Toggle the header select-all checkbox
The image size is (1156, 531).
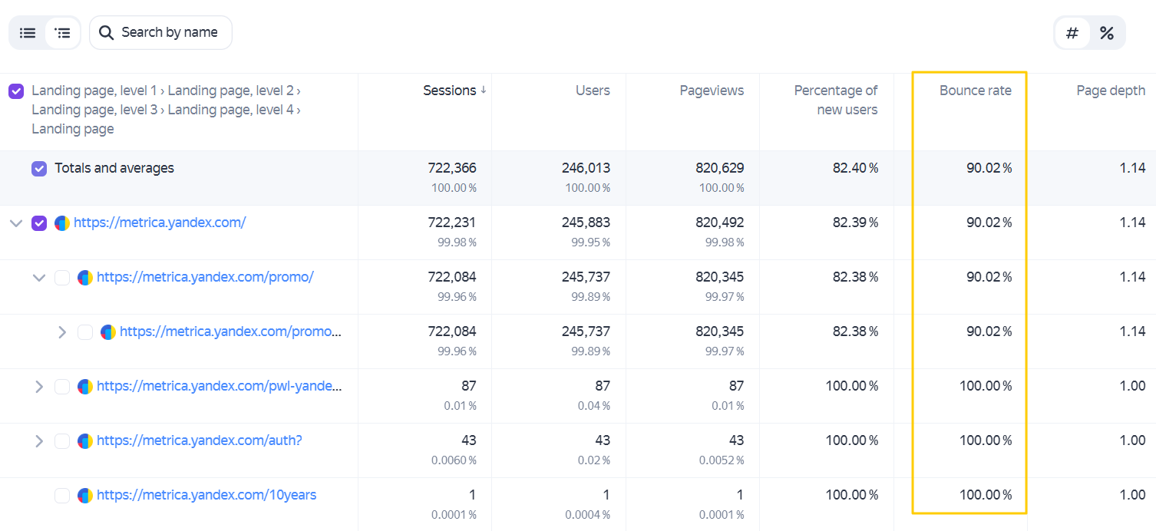click(x=16, y=91)
